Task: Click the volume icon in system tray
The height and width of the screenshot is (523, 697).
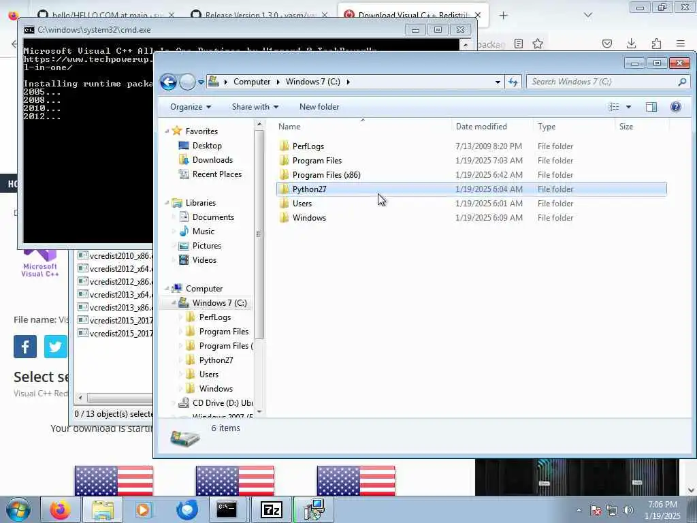Action: pos(628,510)
